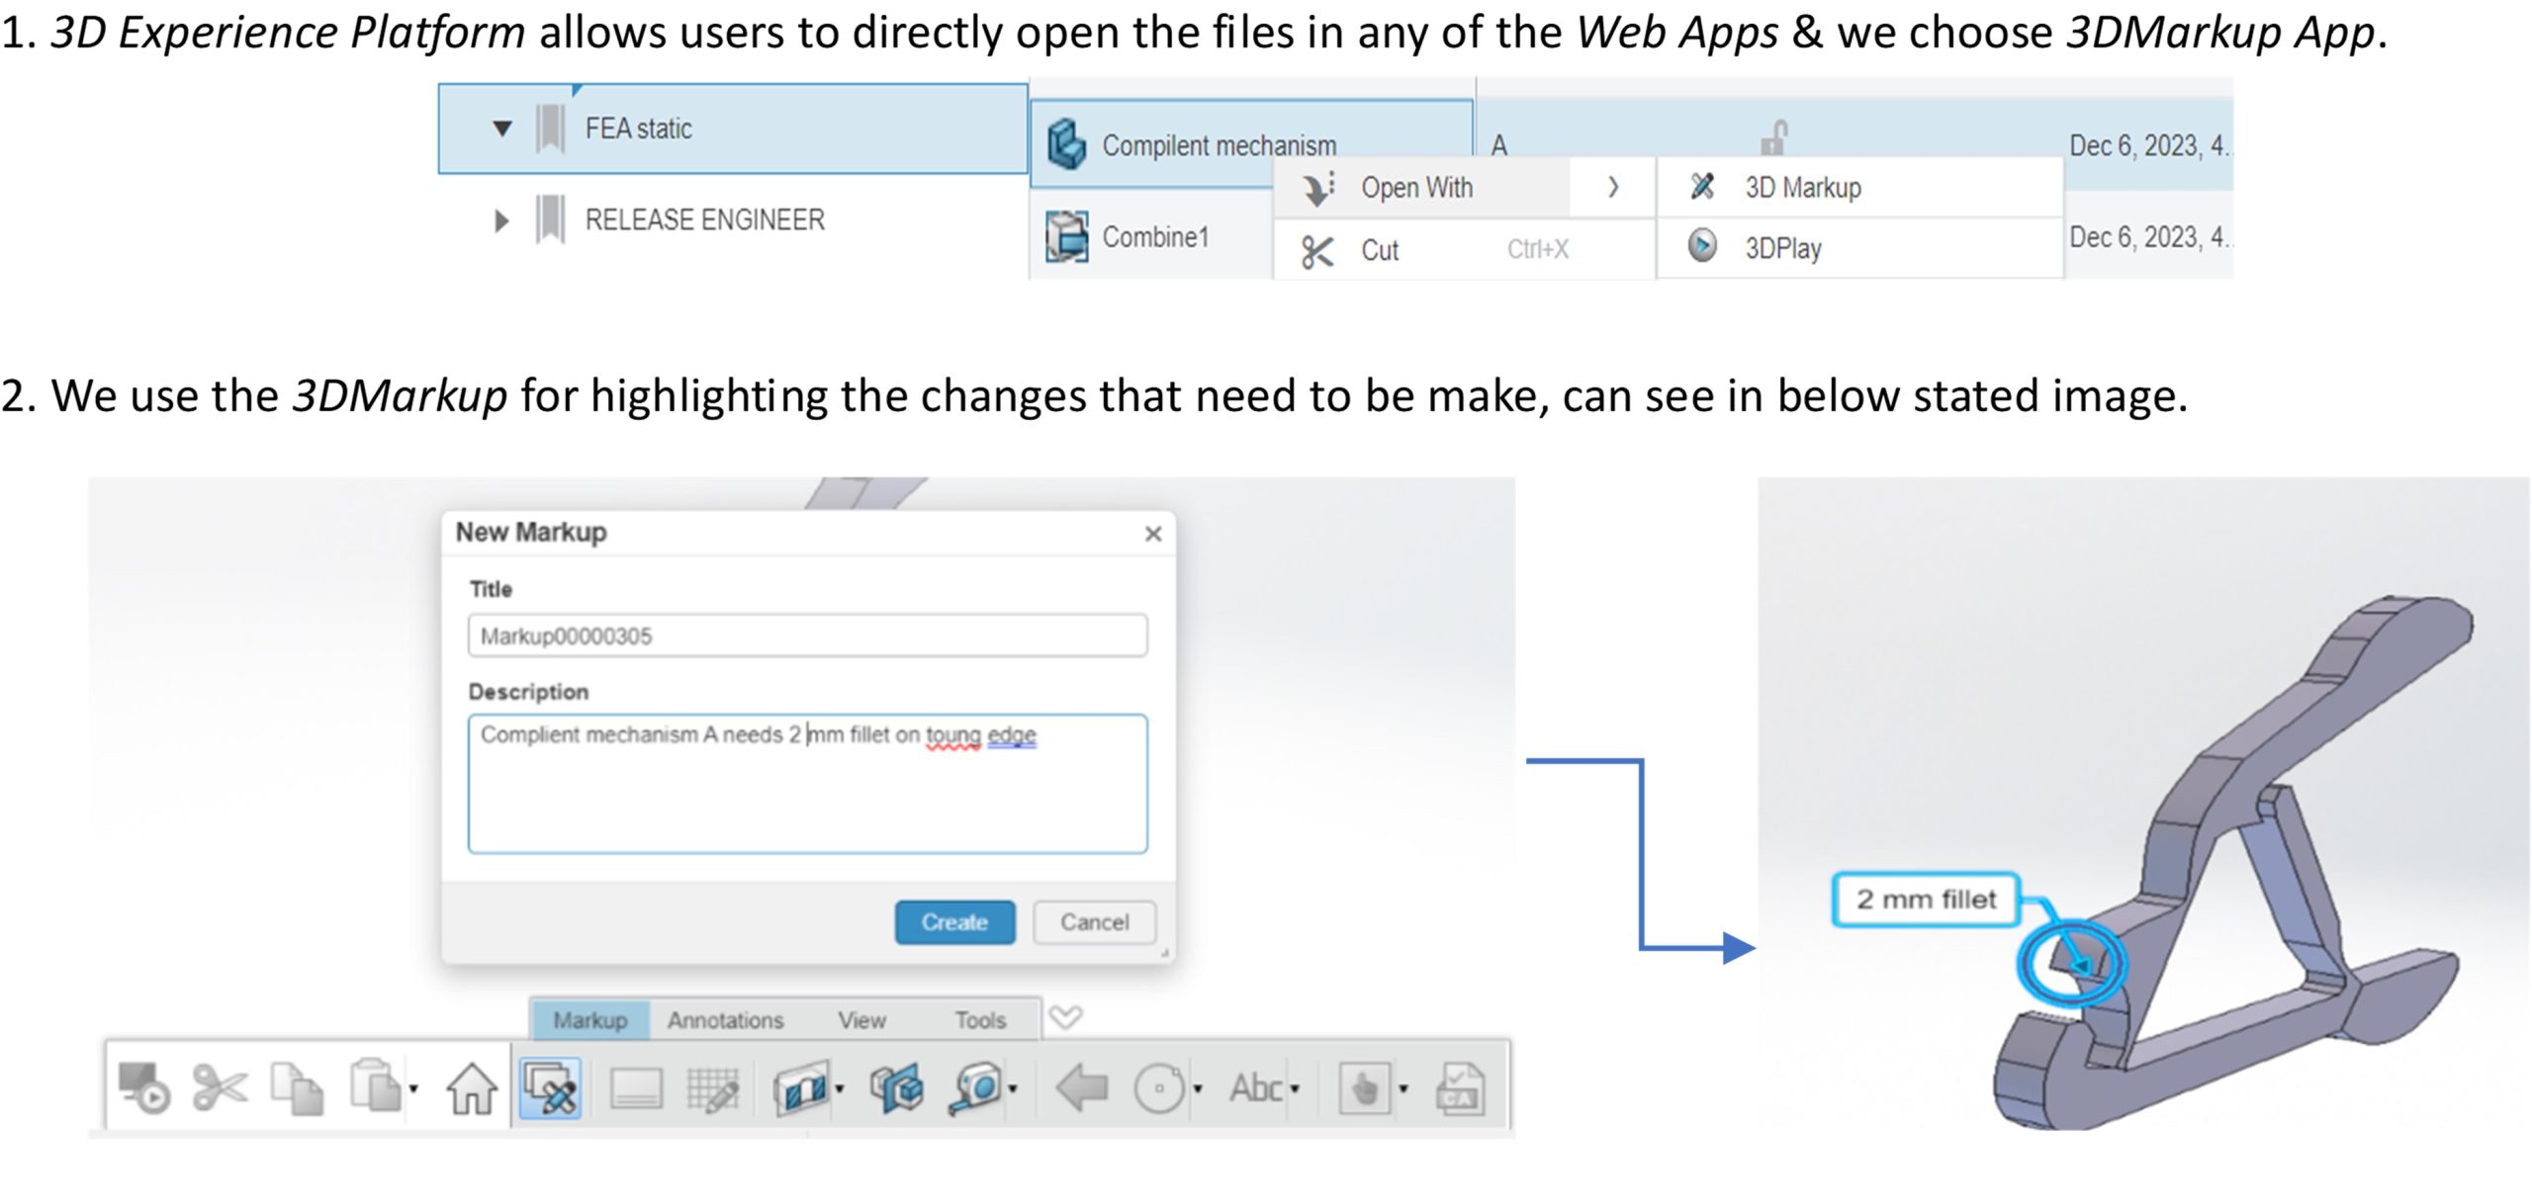Viewport: 2532px width, 1204px height.
Task: Choose Cut from the context menu
Action: (1464, 250)
